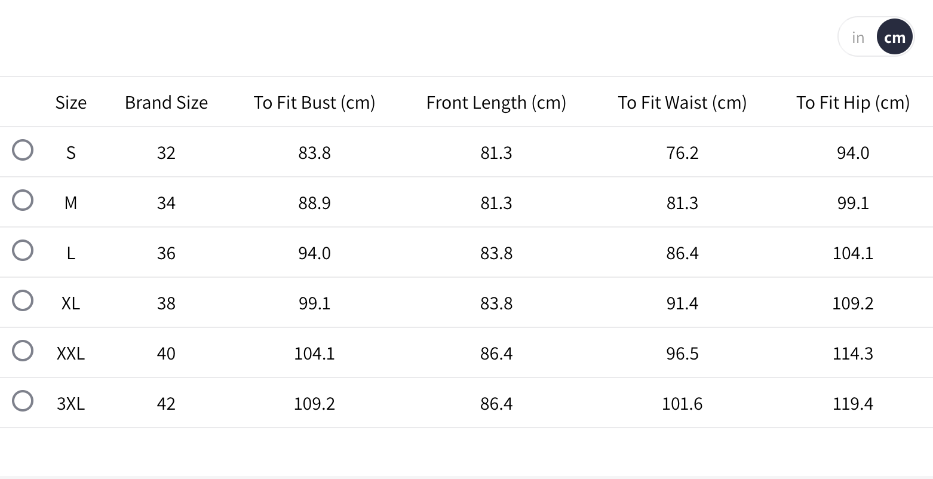Click the 101.6 waist value

tap(682, 404)
